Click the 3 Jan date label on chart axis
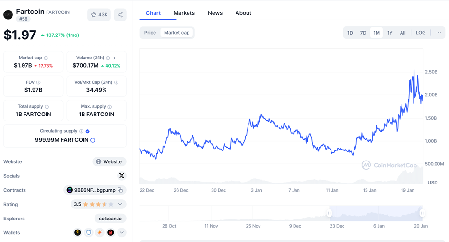The width and height of the screenshot is (449, 242). click(x=256, y=190)
